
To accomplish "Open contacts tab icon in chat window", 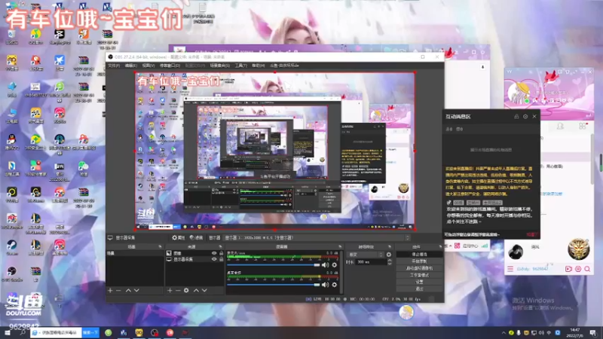I will tap(560, 126).
